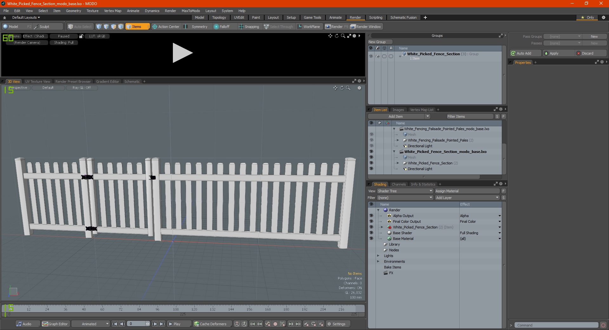Step to next frame

[155, 324]
